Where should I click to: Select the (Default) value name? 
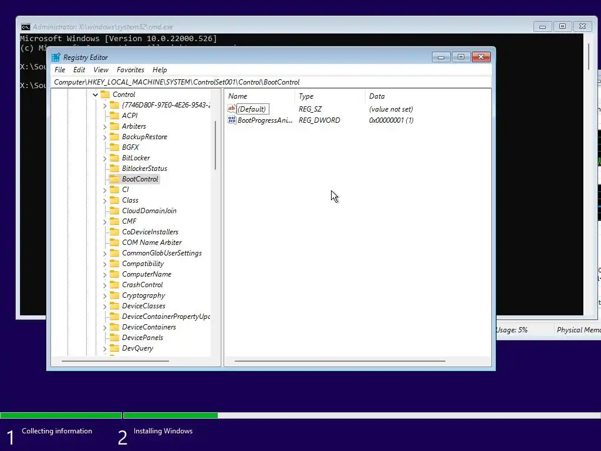pyautogui.click(x=252, y=109)
